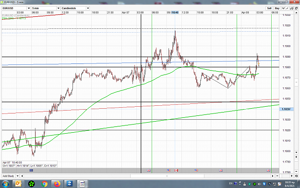Open the Candlestick chart type dropdown
This screenshot has height=188, width=300.
point(88,8)
